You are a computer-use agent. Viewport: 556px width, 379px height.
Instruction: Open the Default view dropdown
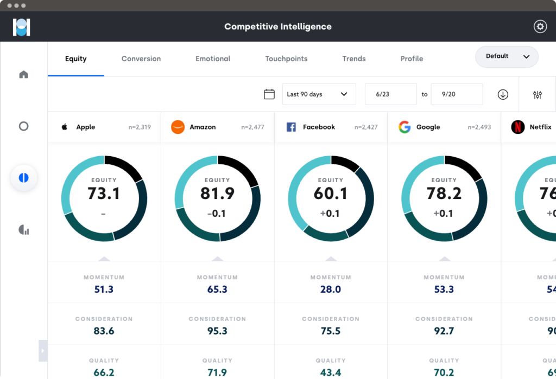click(x=507, y=56)
